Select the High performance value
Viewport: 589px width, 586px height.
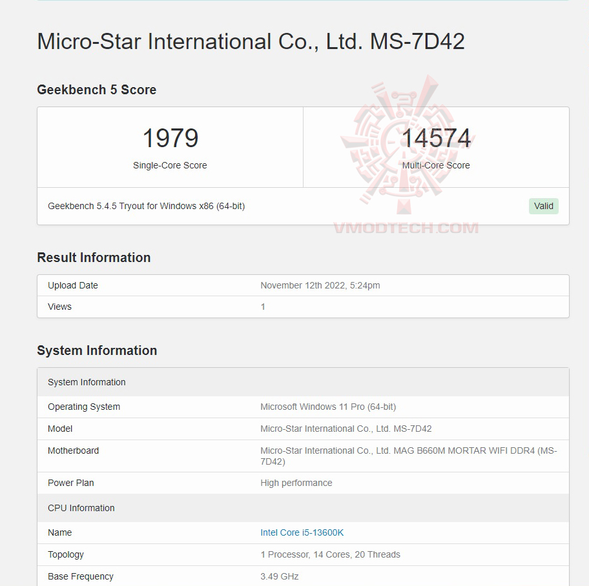[296, 483]
